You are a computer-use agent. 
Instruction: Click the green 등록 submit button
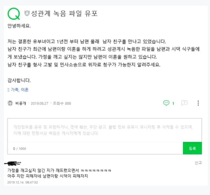click(192, 148)
